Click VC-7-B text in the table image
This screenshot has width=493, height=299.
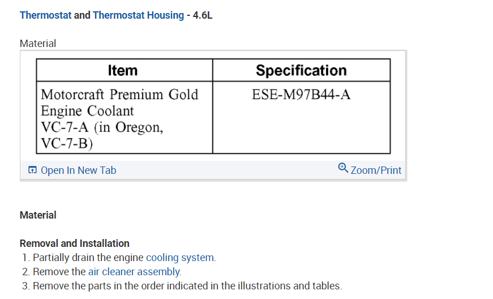click(67, 144)
